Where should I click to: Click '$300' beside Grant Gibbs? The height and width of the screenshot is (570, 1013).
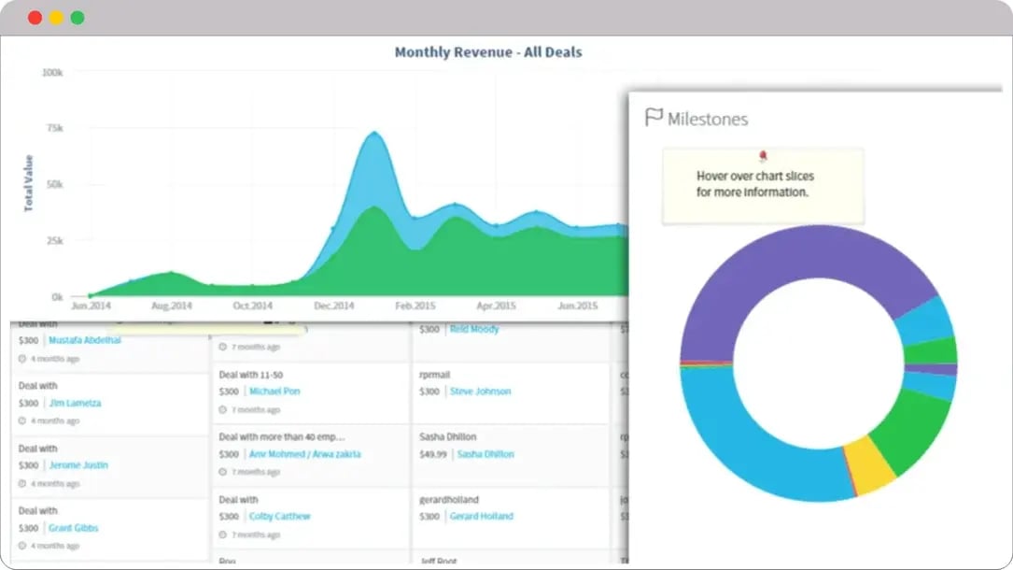pos(28,527)
